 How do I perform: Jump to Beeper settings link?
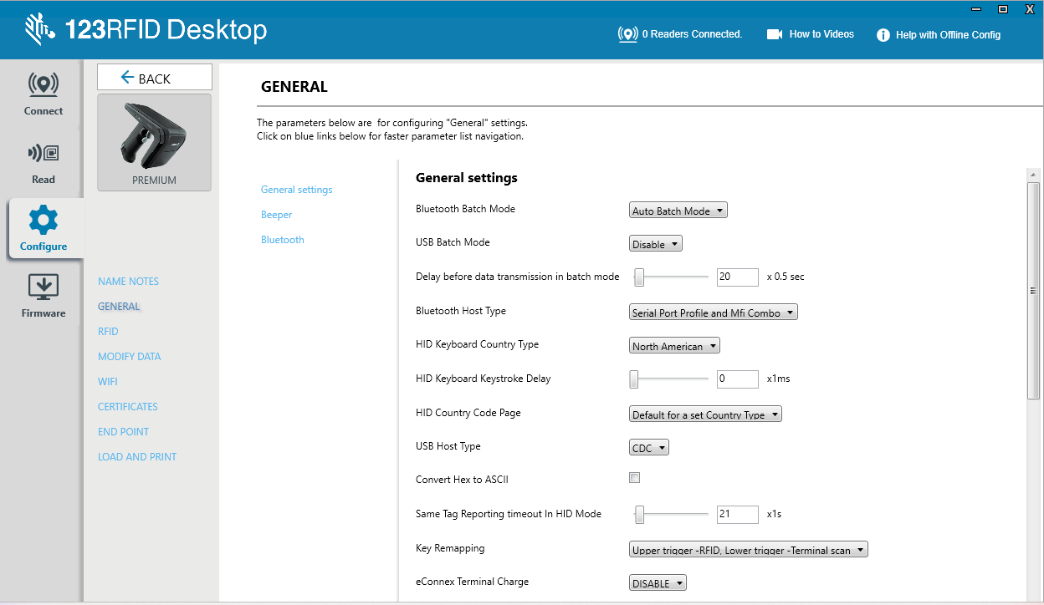coord(276,215)
